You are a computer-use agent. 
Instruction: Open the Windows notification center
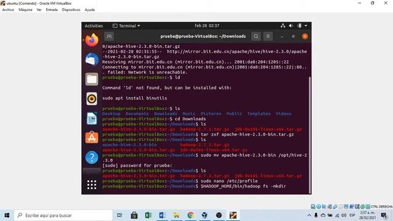(x=384, y=215)
